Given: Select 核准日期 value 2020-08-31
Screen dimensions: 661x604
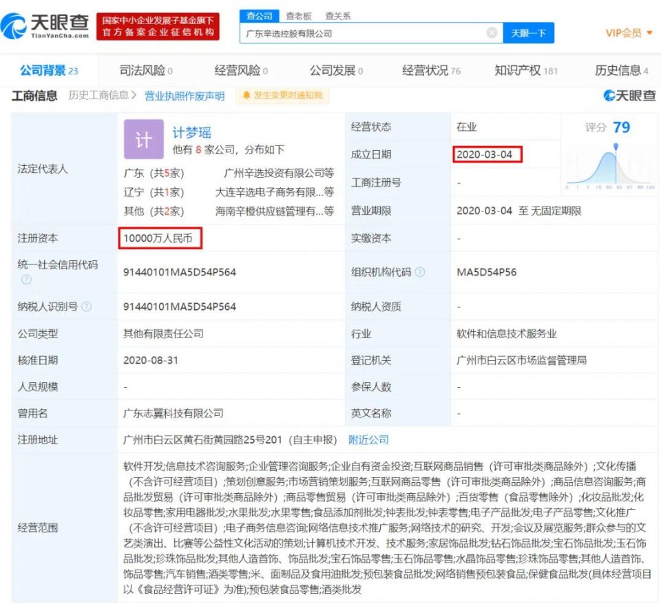Looking at the screenshot, I should [151, 360].
